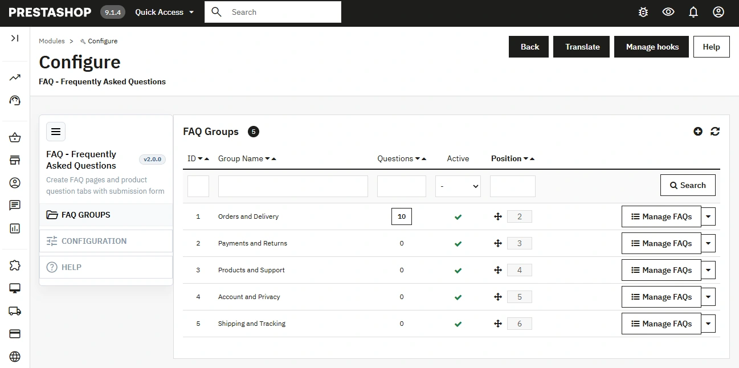
Task: Click the Position filter field
Action: coord(513,186)
